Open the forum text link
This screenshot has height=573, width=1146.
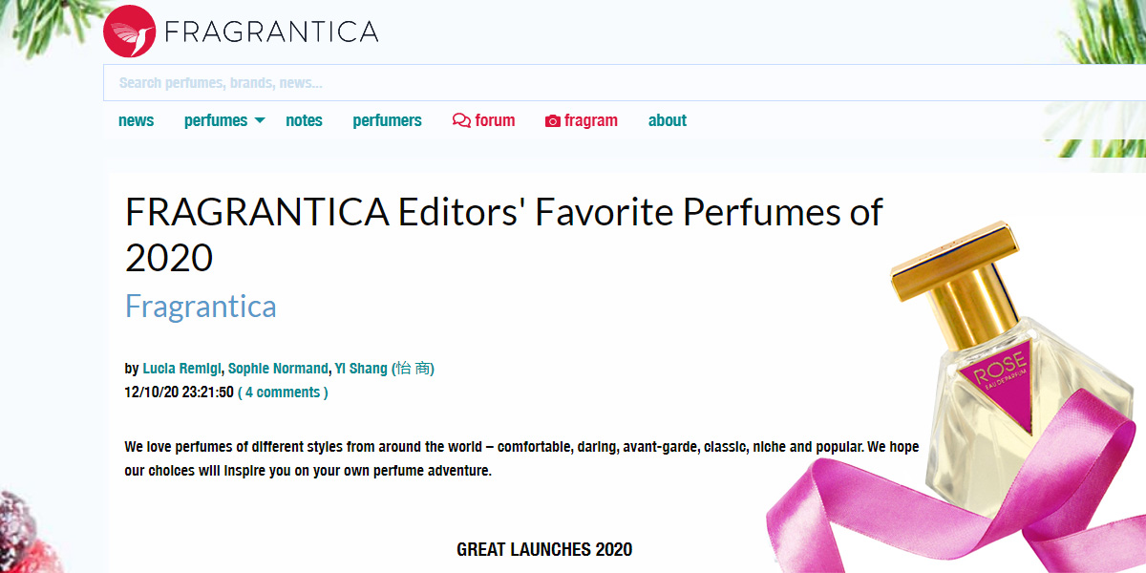click(495, 121)
